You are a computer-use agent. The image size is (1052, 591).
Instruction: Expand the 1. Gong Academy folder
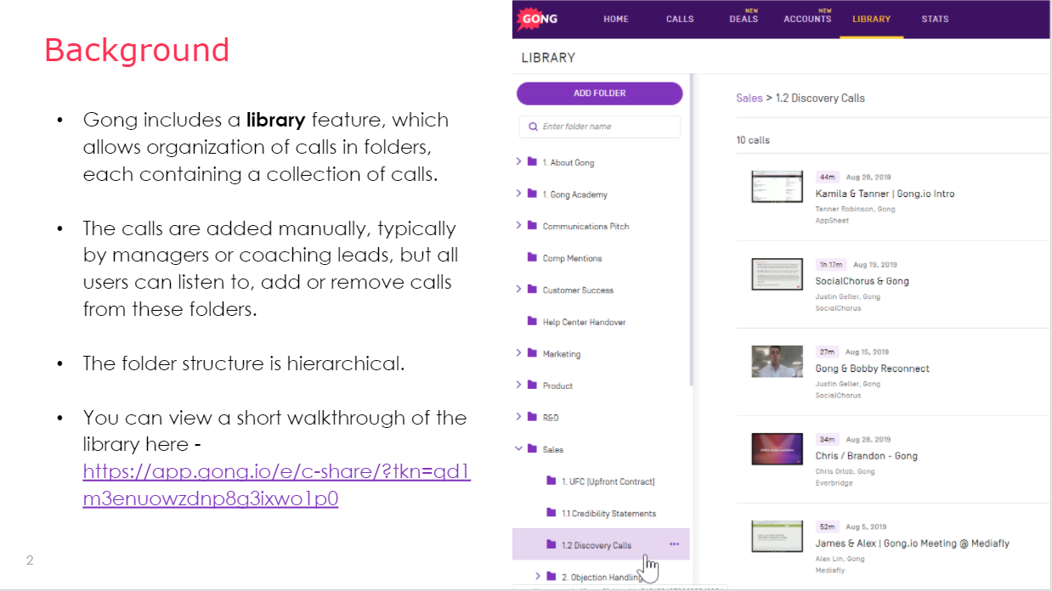pos(519,194)
